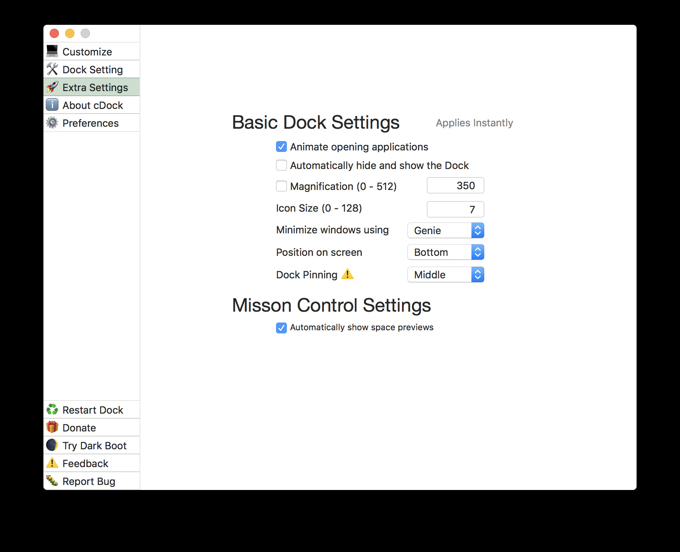This screenshot has height=552, width=680.
Task: Click the Magnification value field
Action: click(x=455, y=185)
